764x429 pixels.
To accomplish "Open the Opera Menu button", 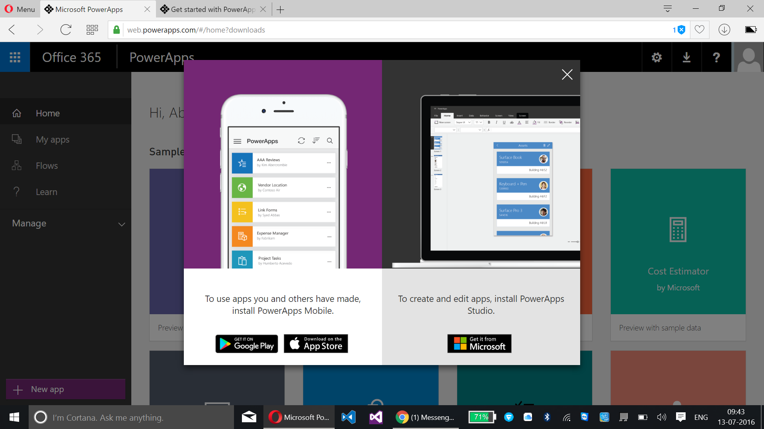I will tap(20, 9).
